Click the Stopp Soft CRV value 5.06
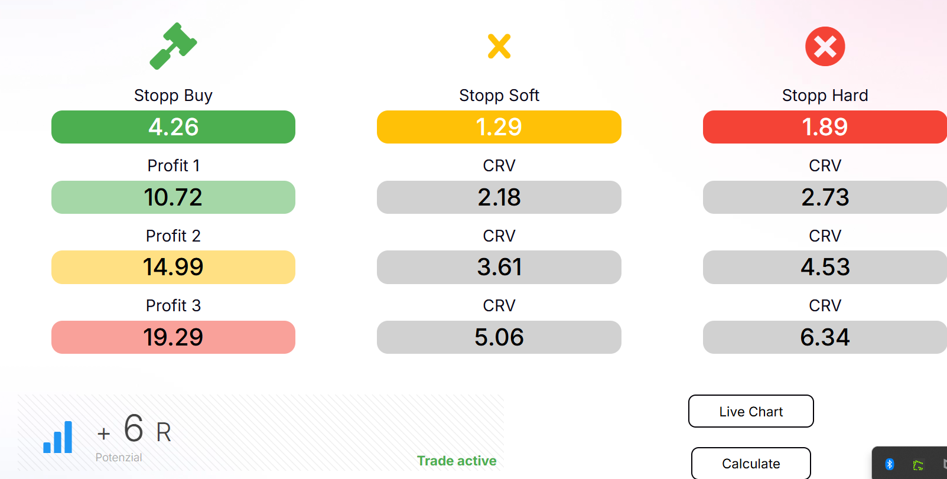 [499, 337]
